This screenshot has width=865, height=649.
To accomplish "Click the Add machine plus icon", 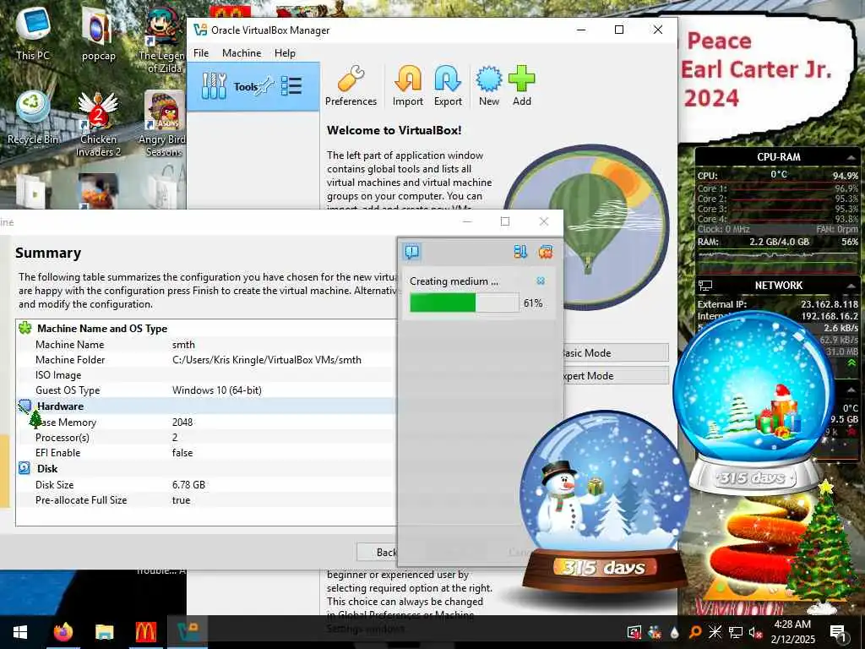I will coord(521,86).
